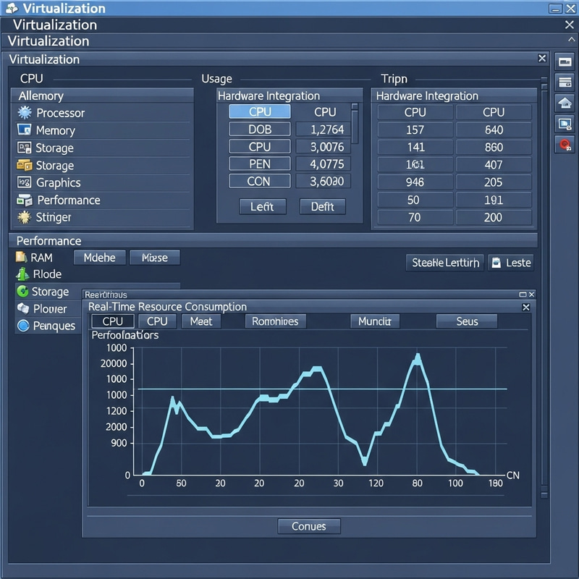Click the yellow folder Storage icon
Image resolution: width=579 pixels, height=579 pixels.
point(25,166)
